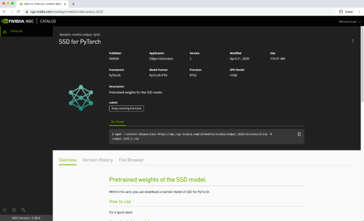This screenshot has width=364, height=221.
Task: Copy the wget command with the copy icon
Action: (299, 134)
